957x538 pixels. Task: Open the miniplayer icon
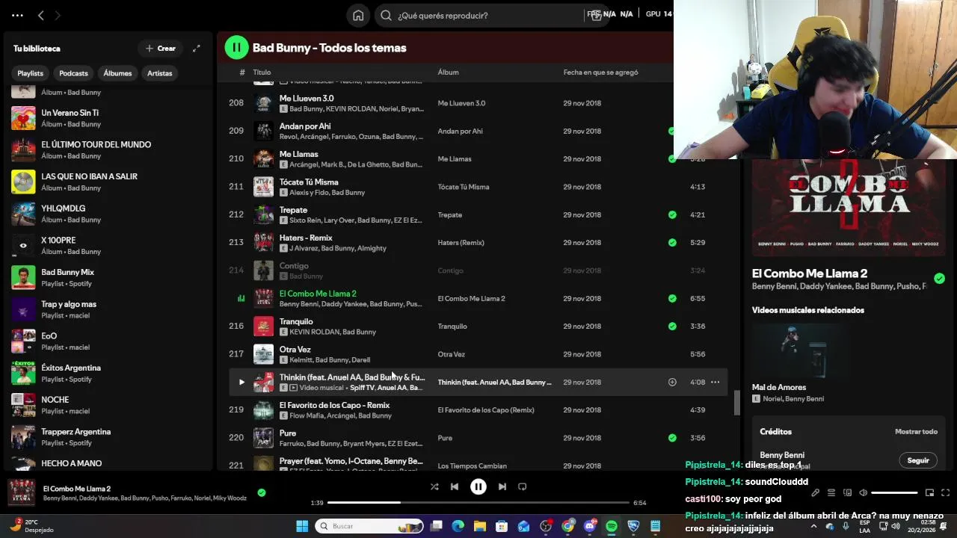click(x=929, y=493)
